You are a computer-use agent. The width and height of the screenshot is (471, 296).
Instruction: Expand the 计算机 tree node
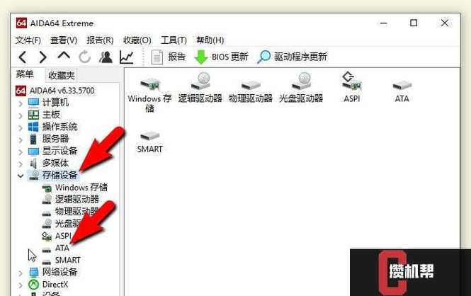(x=21, y=103)
